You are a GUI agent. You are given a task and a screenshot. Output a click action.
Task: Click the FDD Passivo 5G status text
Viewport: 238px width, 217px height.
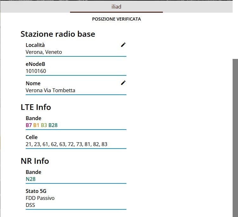(40, 198)
